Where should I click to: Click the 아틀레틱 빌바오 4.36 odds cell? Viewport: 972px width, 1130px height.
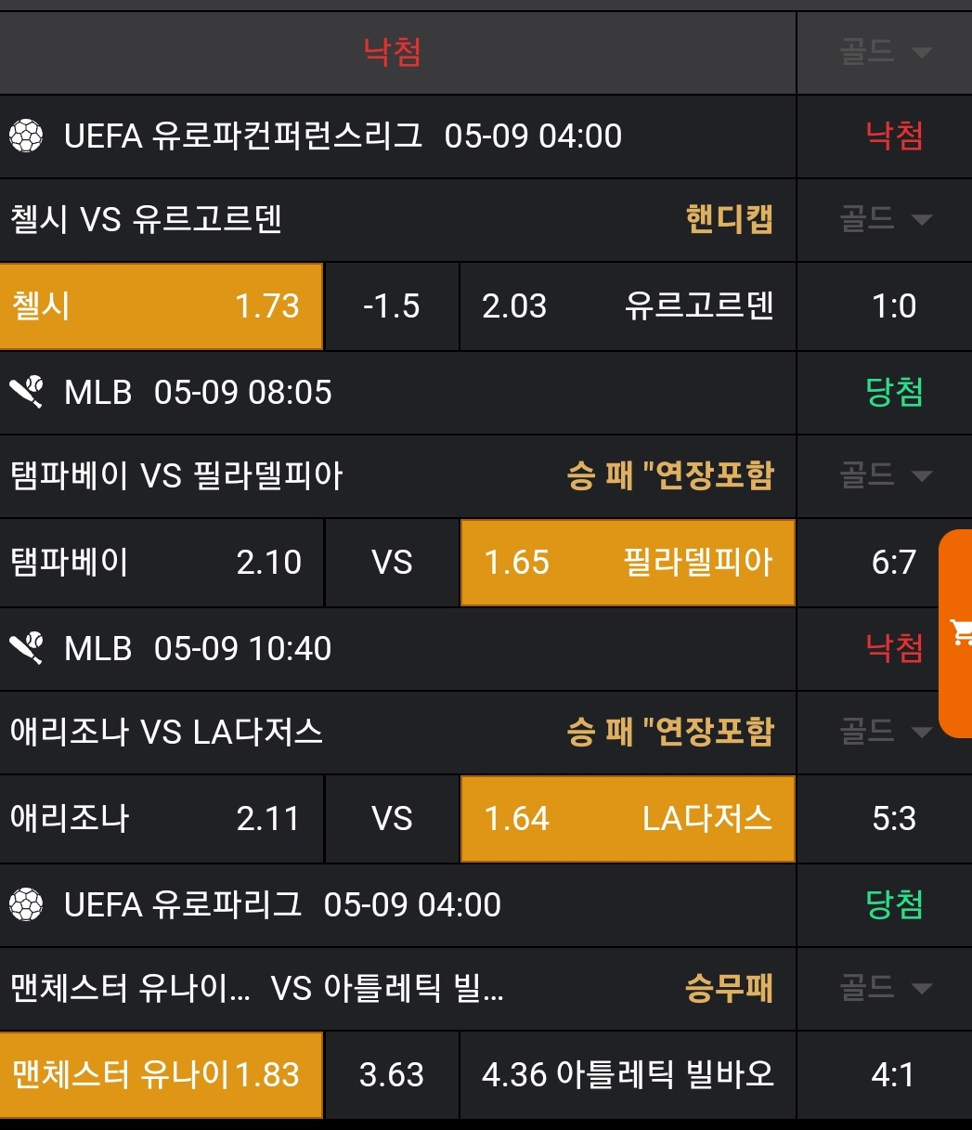click(x=628, y=1075)
